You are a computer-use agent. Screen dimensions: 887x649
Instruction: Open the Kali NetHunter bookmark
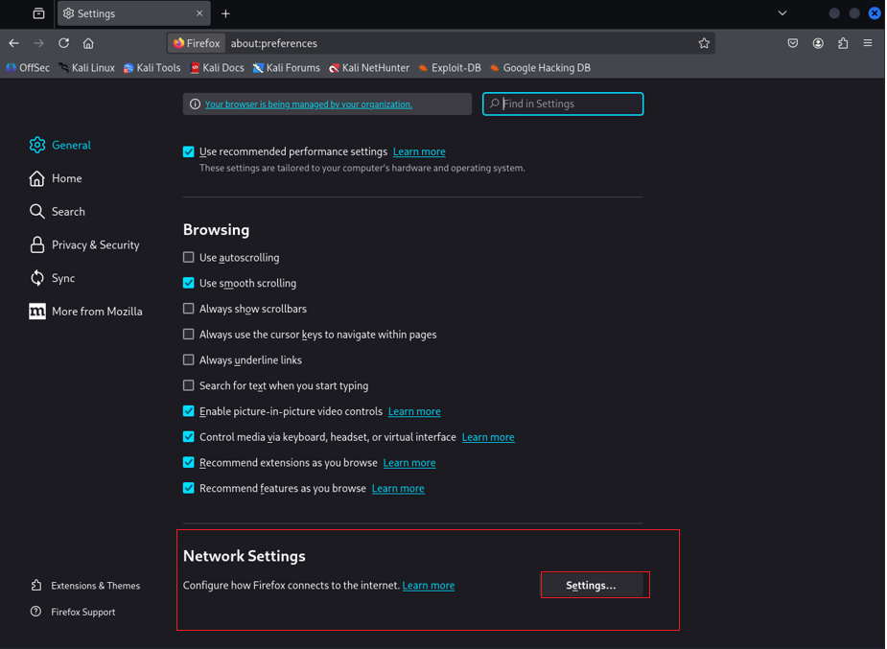(369, 68)
